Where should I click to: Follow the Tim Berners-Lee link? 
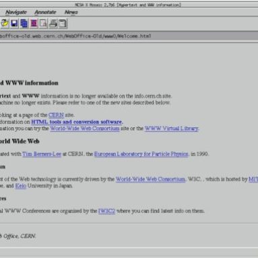(42, 154)
